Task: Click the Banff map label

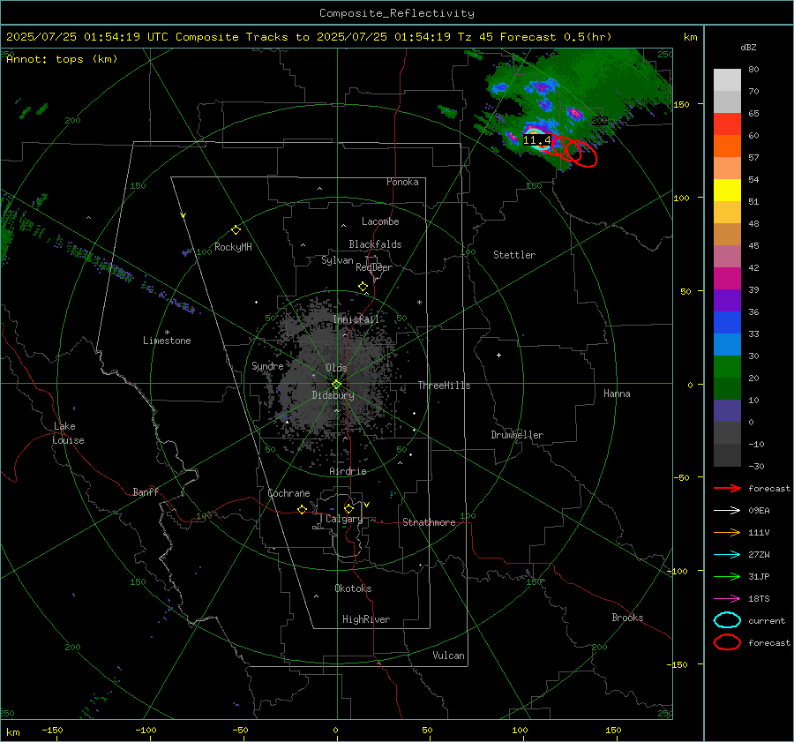Action: pyautogui.click(x=146, y=491)
